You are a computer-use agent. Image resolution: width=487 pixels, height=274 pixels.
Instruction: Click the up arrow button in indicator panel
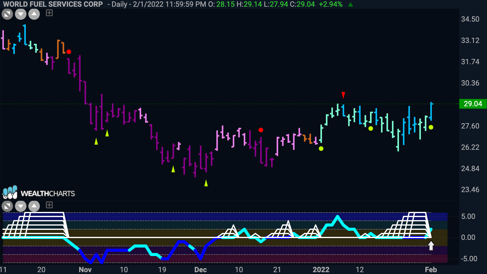34,206
